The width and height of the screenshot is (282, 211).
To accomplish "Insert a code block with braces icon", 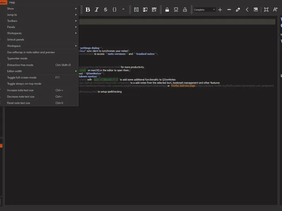I will (115, 9).
